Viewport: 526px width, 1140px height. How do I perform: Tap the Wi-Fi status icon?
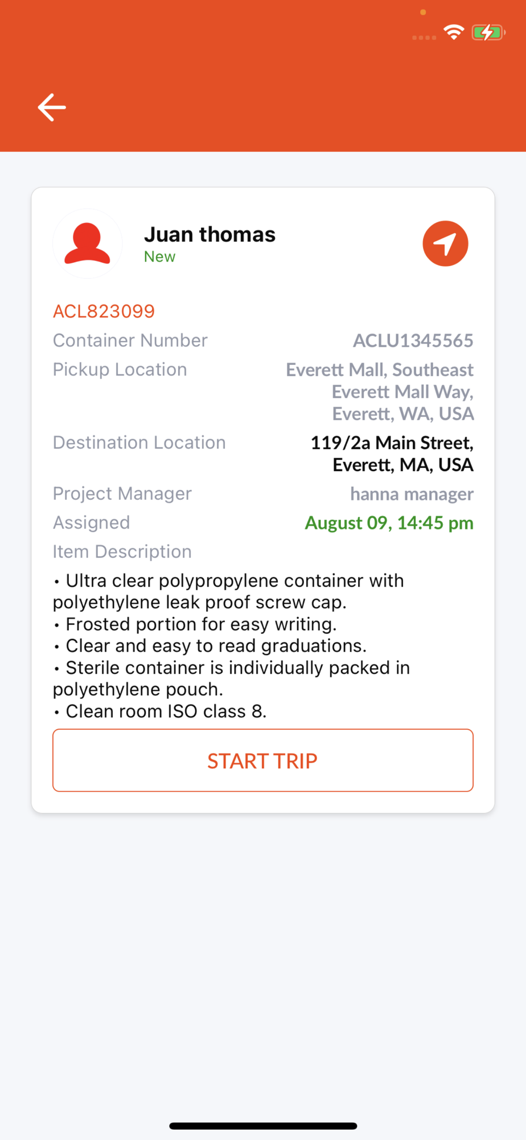pyautogui.click(x=454, y=32)
